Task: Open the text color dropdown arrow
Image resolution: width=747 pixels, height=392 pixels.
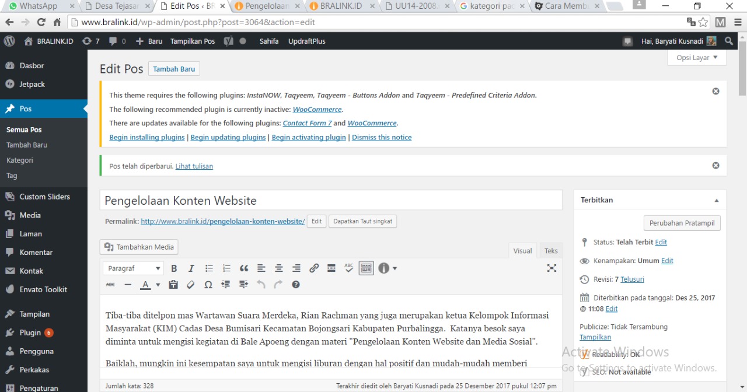Action: click(x=158, y=285)
